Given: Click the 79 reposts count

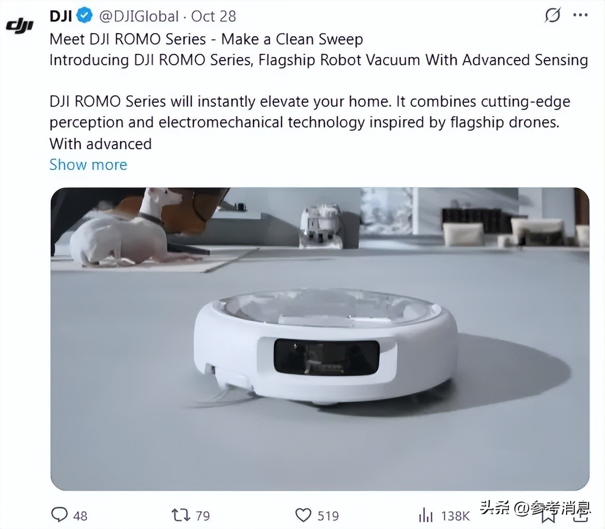Looking at the screenshot, I should (x=202, y=516).
